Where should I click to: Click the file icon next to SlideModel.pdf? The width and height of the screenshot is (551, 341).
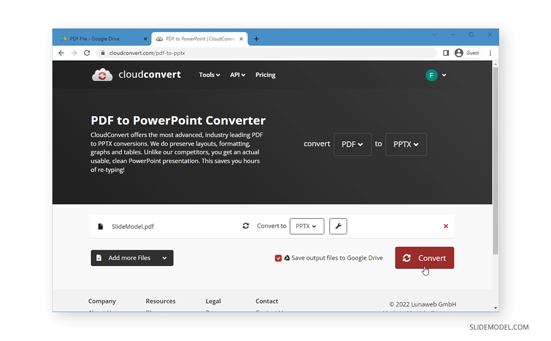pos(101,226)
